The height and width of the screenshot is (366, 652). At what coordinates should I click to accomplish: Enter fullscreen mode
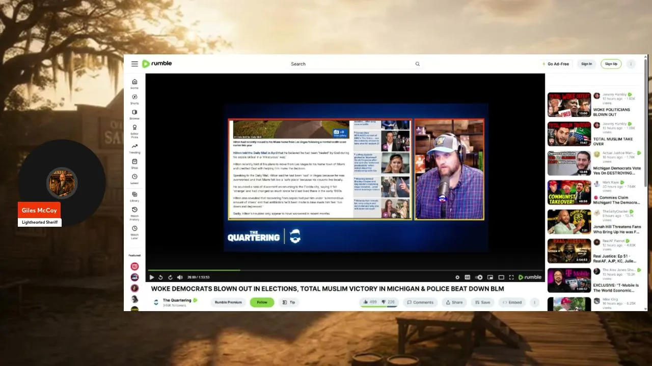(x=511, y=277)
